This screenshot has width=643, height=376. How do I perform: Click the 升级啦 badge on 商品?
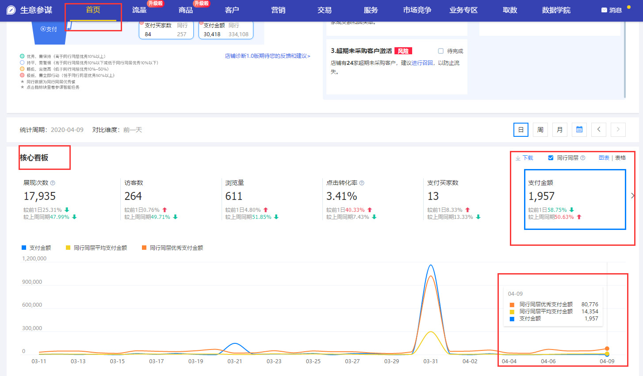(201, 3)
